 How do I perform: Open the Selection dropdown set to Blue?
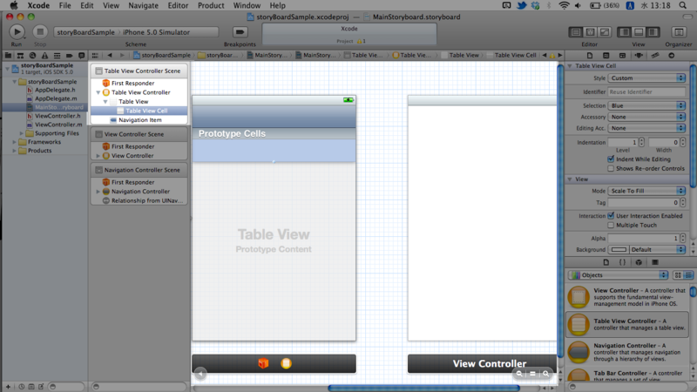[646, 105]
